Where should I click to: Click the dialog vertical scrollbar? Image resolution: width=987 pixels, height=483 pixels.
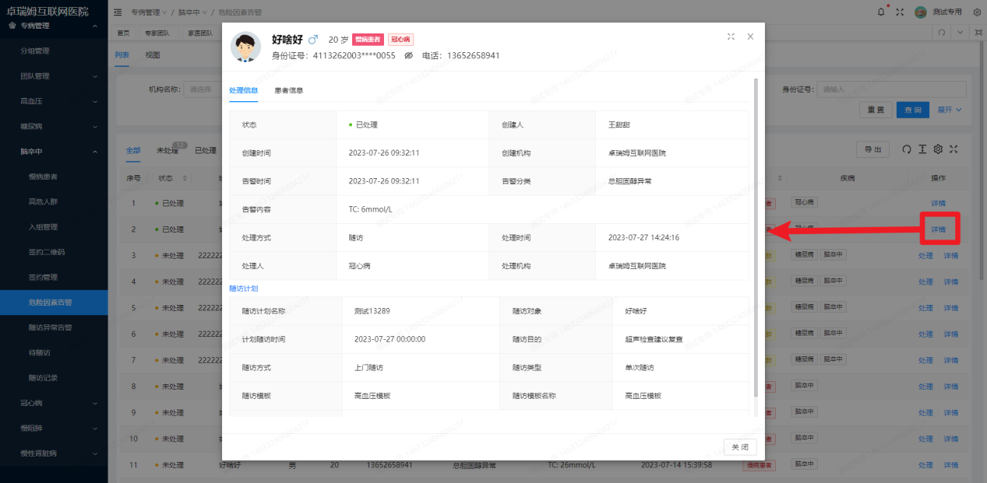[x=757, y=237]
